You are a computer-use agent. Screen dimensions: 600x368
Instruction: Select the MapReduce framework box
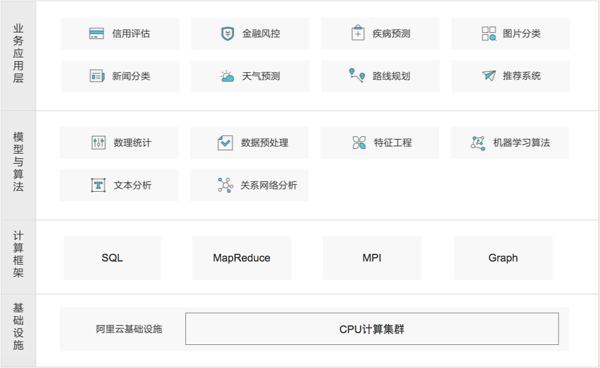tap(242, 258)
